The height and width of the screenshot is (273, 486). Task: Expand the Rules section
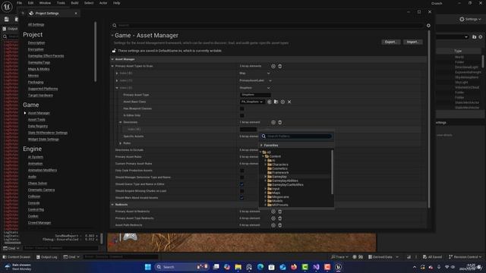(121, 143)
